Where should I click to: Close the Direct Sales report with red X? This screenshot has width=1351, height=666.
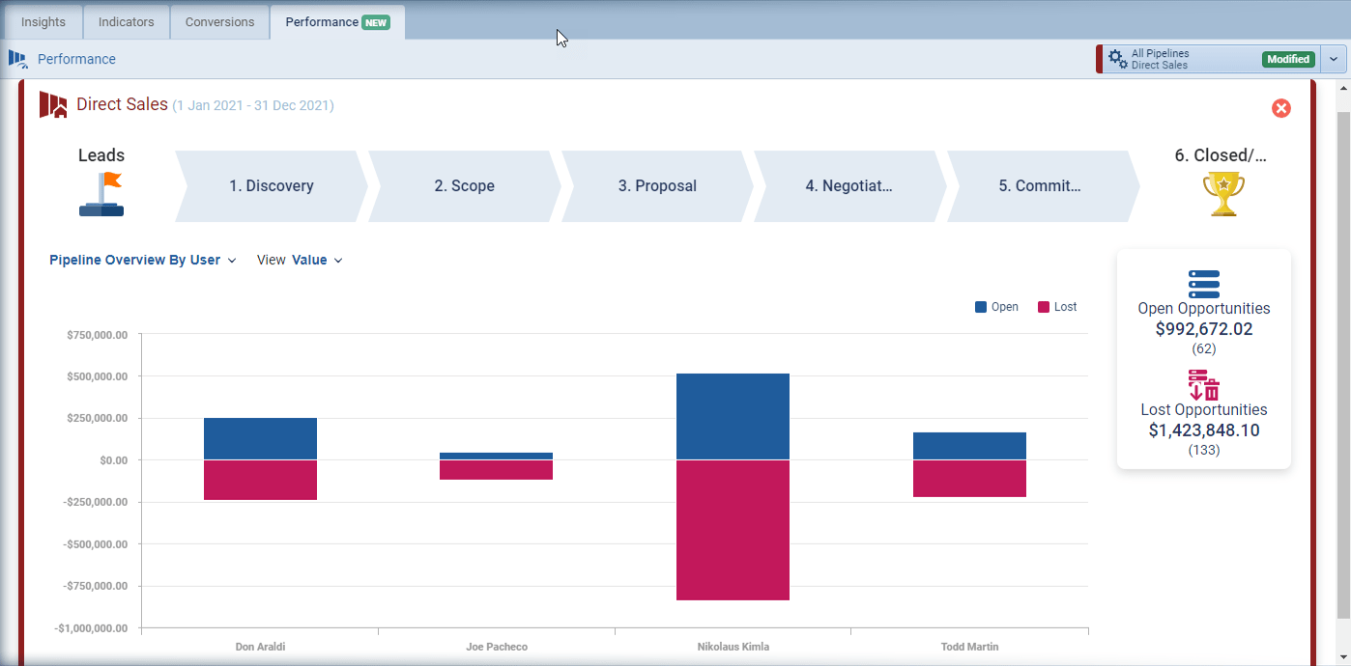(1281, 108)
